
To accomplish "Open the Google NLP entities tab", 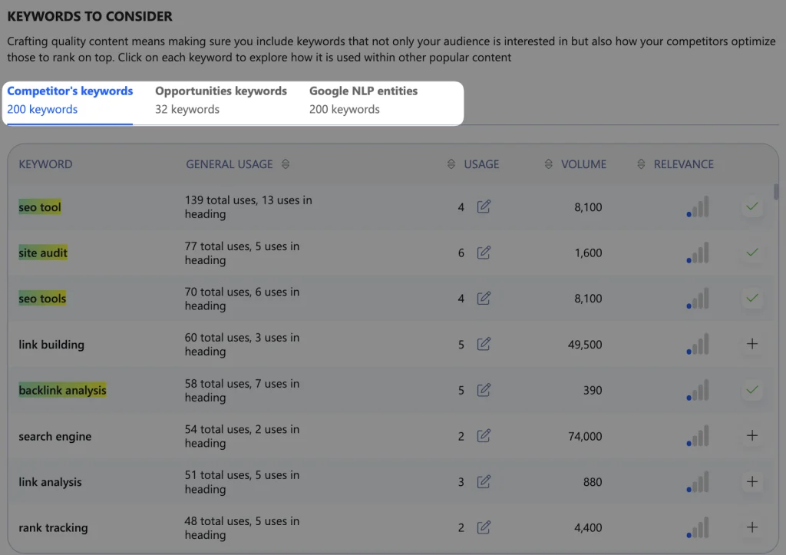I will coord(363,100).
